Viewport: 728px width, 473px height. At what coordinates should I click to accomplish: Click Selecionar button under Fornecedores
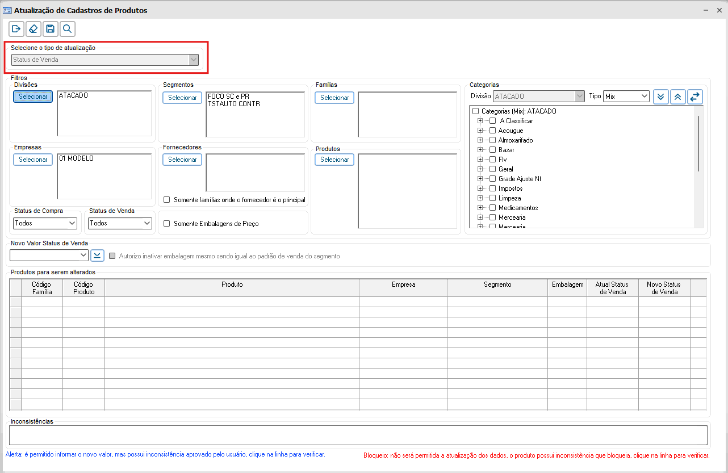pyautogui.click(x=182, y=160)
